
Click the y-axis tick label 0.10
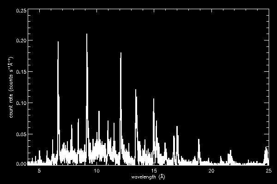tap(21, 102)
